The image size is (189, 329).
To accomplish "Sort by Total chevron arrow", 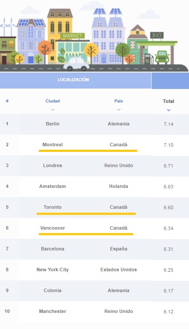I will [169, 110].
